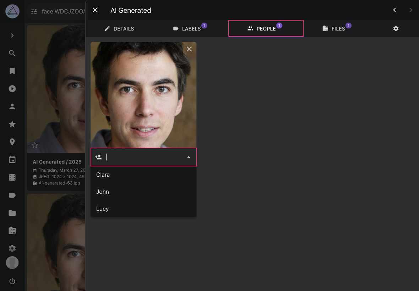Open filter options beside the face search field
Viewport: 419px width, 291px height.
click(34, 11)
